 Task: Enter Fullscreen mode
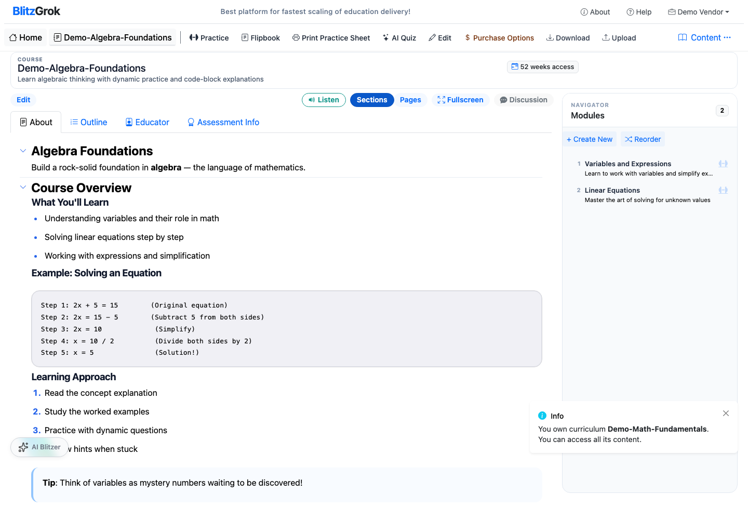pos(461,100)
